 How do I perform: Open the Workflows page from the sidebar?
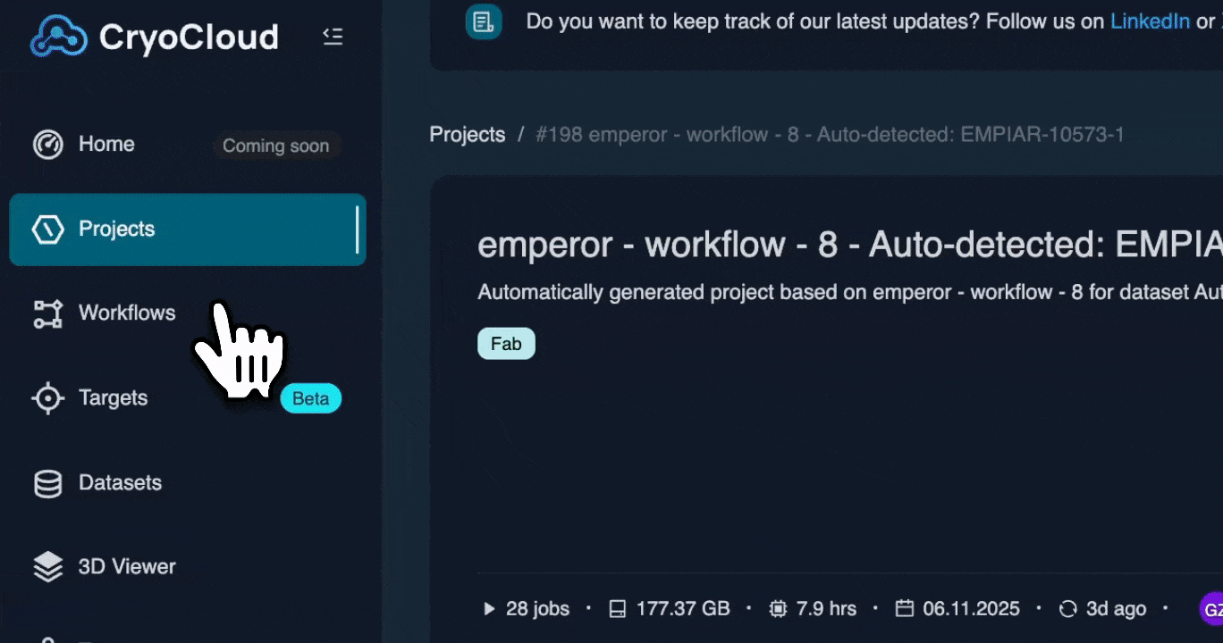point(126,313)
